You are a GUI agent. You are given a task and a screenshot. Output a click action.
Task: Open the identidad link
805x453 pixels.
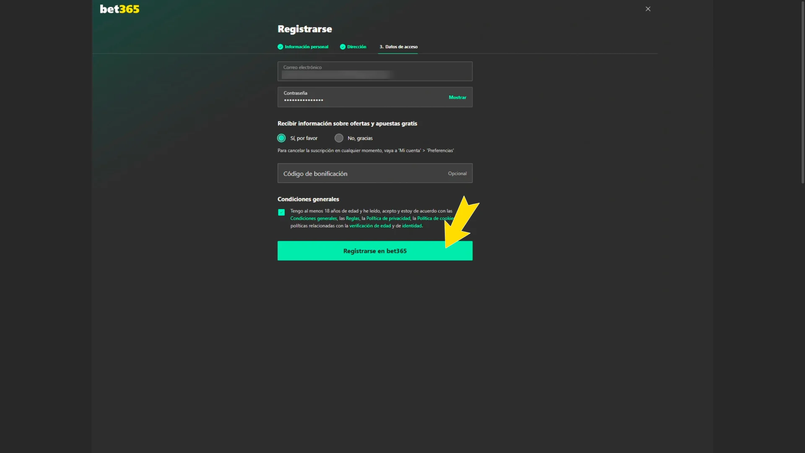tap(412, 226)
